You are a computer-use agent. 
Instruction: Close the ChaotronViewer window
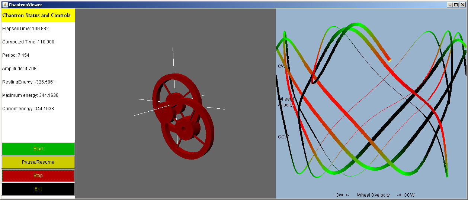(x=462, y=5)
